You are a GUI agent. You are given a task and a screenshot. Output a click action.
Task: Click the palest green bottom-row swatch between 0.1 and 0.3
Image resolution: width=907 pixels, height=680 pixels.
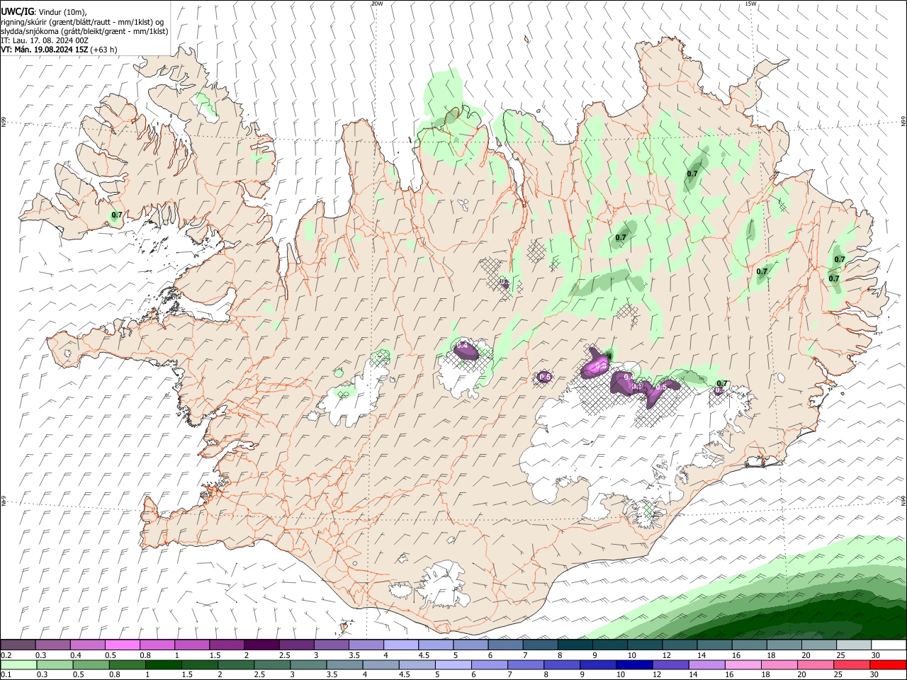(18, 664)
